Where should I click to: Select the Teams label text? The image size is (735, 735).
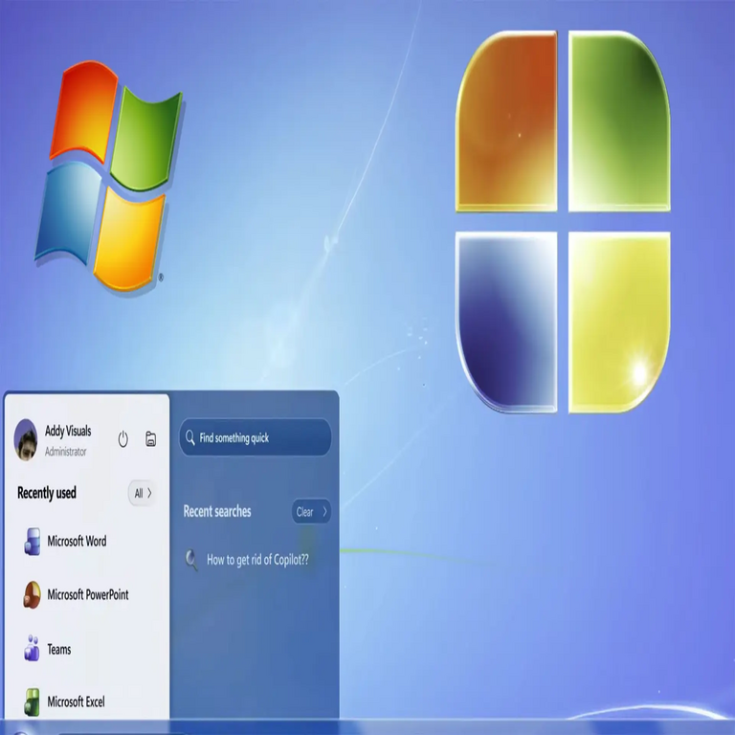(59, 649)
